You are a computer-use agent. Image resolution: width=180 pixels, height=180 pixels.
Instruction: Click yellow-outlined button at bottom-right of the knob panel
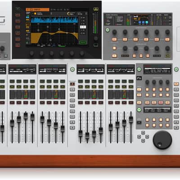click(167, 56)
